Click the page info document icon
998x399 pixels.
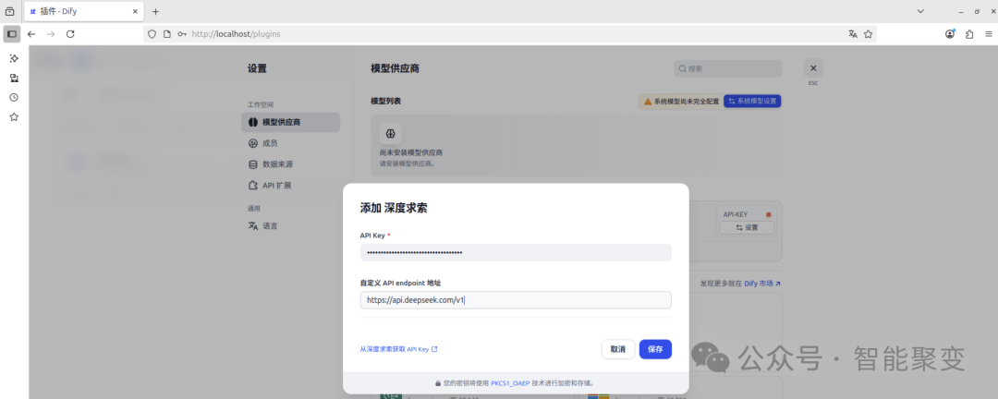[166, 34]
